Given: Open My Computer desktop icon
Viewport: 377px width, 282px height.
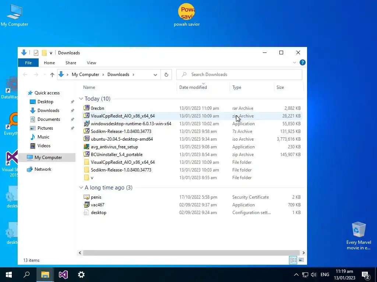Looking at the screenshot, I should tap(14, 15).
